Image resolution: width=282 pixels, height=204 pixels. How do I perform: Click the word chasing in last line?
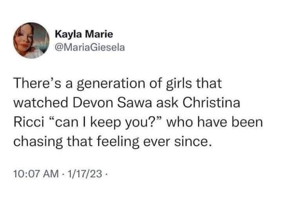tap(38, 142)
